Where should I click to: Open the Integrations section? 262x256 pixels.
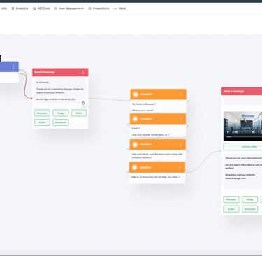(x=99, y=8)
